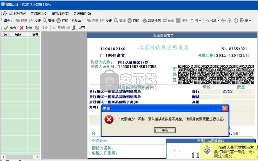Click taxpayer ID 140301987456​12358
258x161 pixels.
click(x=137, y=67)
